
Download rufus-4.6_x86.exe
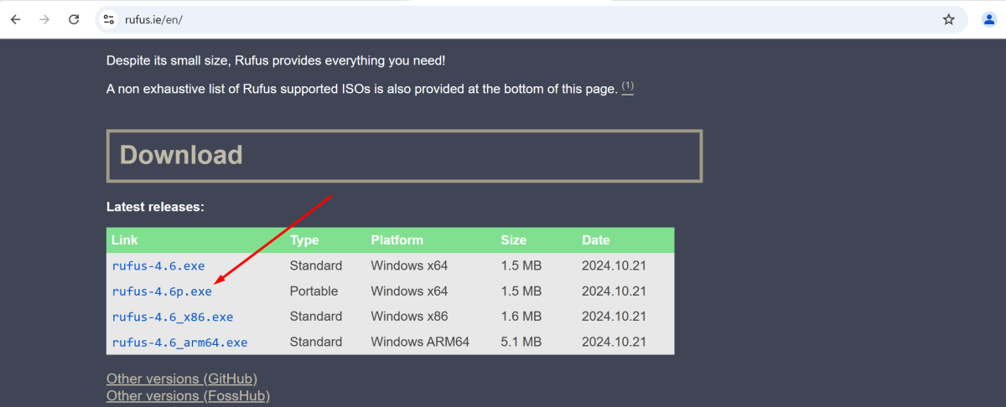coord(173,317)
